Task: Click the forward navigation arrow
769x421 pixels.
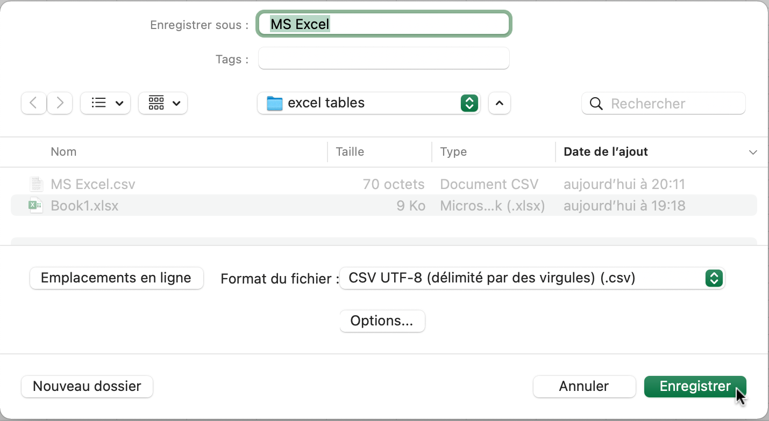Action: pos(60,103)
